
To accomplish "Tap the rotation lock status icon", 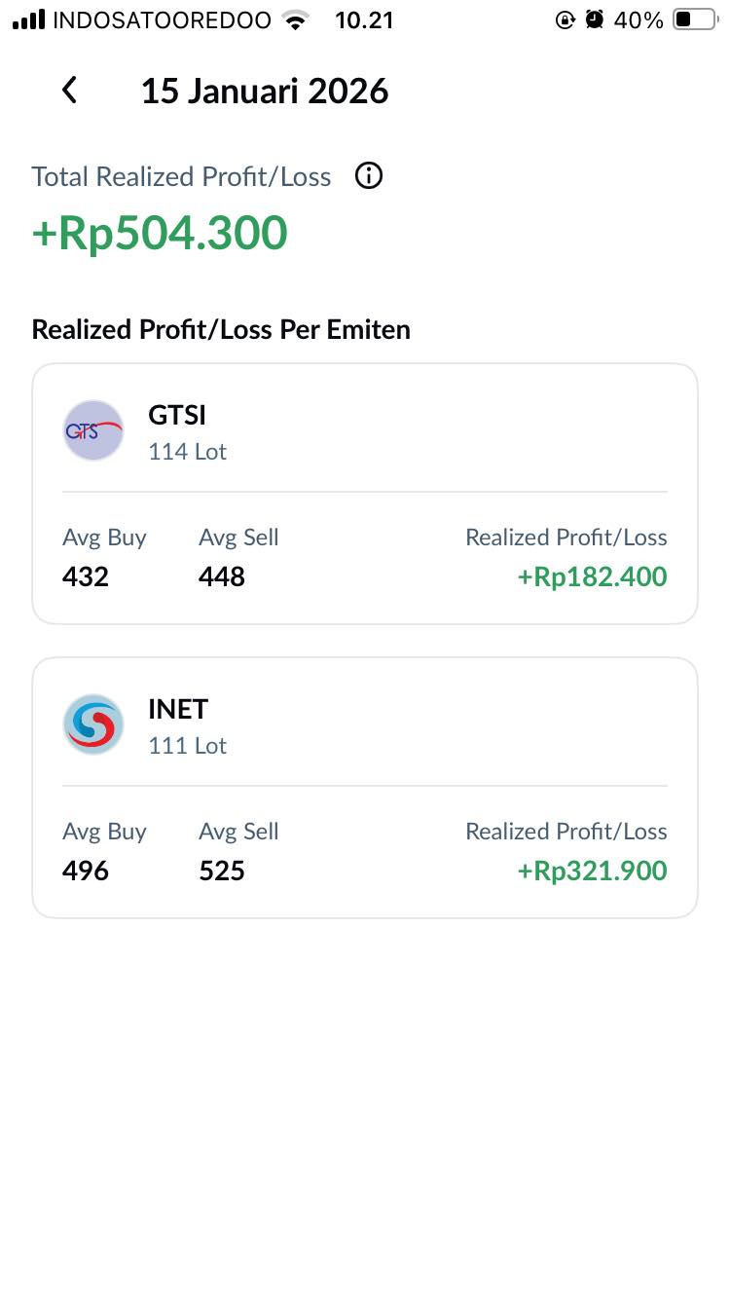I will pos(565,19).
